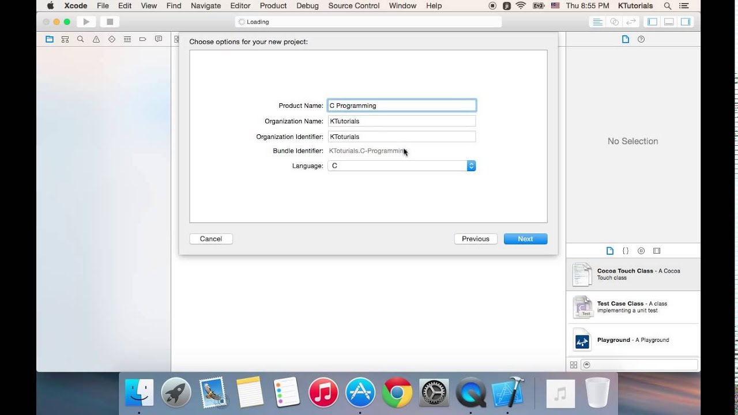Viewport: 738px width, 415px height.
Task: Open Notification Center in menu bar
Action: coord(686,6)
